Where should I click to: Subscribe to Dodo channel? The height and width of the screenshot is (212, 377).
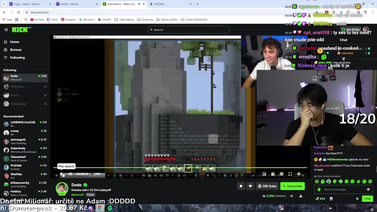point(292,186)
